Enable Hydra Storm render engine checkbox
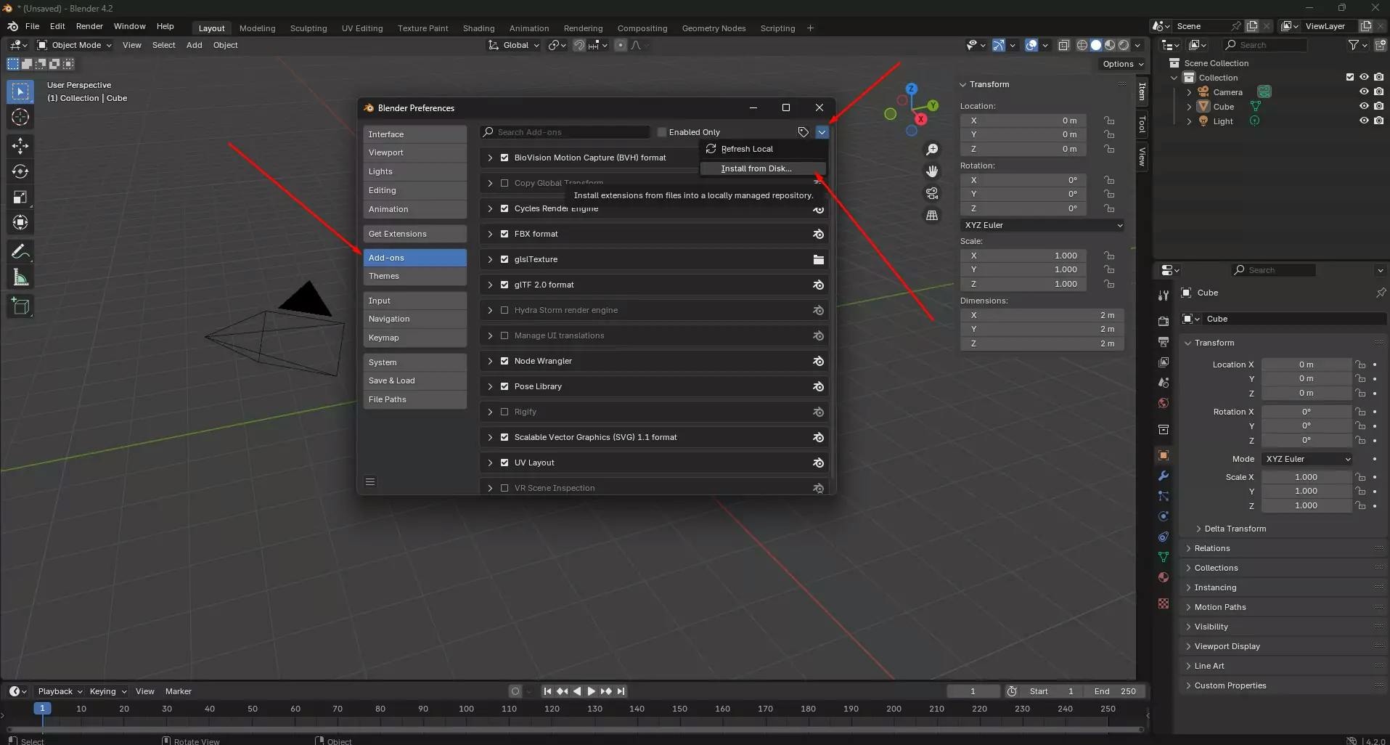This screenshot has width=1390, height=745. click(x=504, y=310)
